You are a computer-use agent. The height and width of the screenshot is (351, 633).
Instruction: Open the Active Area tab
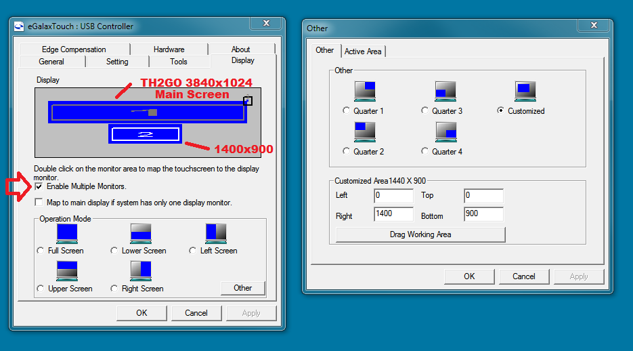tap(362, 51)
